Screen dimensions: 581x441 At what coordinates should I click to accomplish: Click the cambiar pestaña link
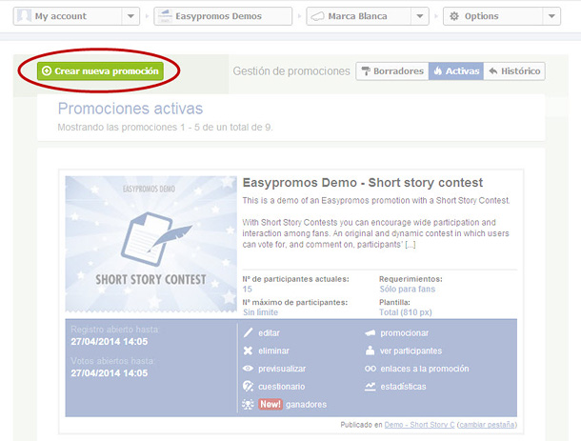pos(487,425)
